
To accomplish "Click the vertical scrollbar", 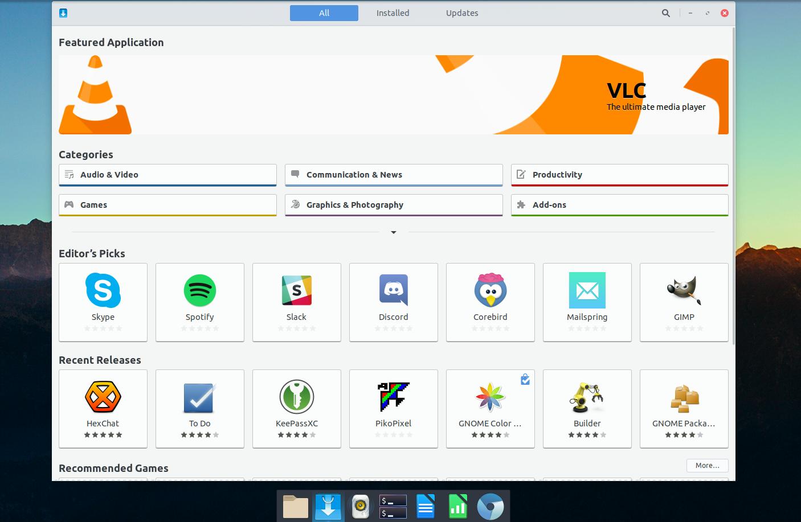I will tap(733, 185).
